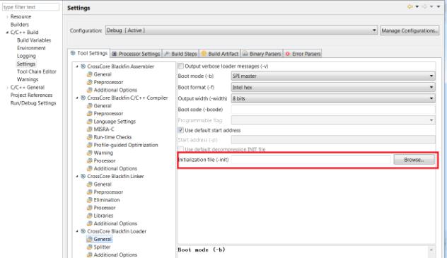Click the back navigation arrow icon
Viewport: 447px width, 258px height.
(x=410, y=6)
